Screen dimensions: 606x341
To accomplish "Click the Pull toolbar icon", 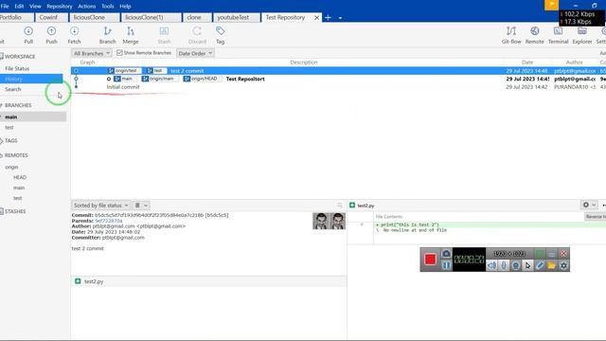I will [28, 35].
